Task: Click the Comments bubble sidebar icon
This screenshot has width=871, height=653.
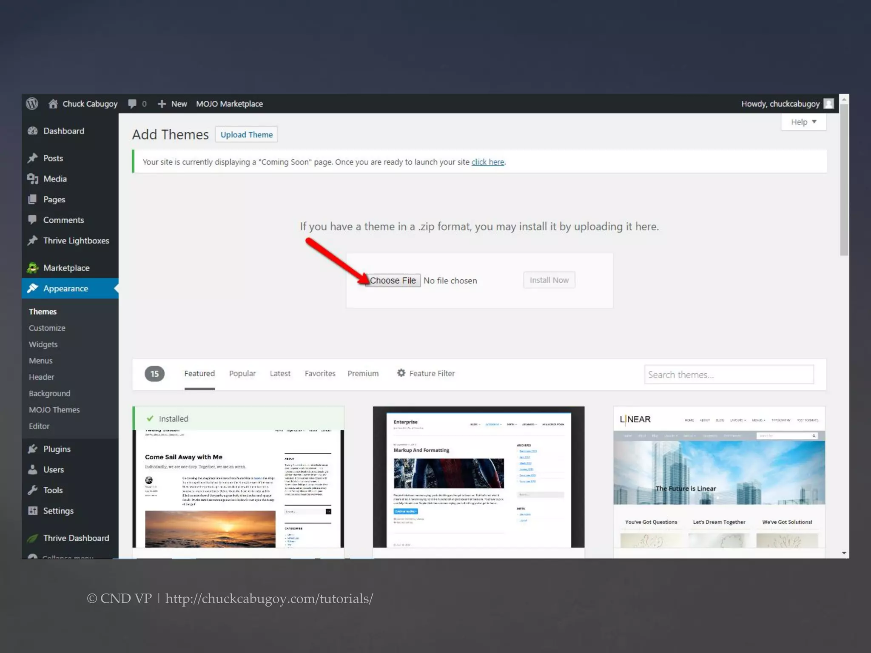Action: pos(32,220)
